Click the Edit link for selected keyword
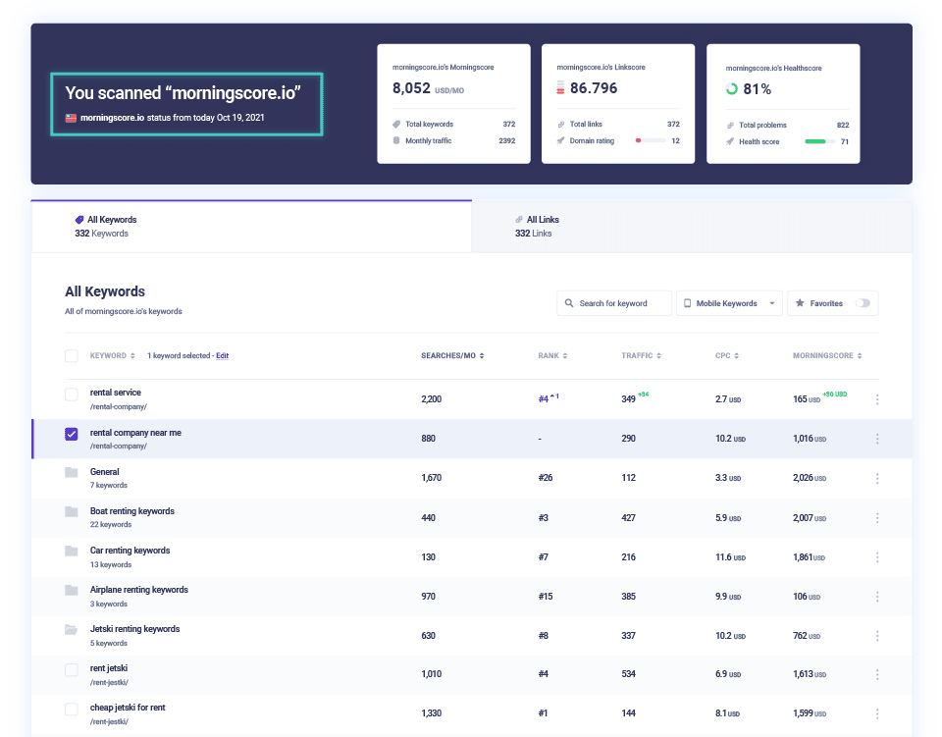Image resolution: width=942 pixels, height=737 pixels. click(223, 355)
